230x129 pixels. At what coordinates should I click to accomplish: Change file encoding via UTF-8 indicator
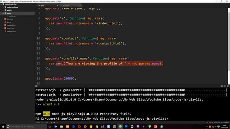(x=211, y=123)
